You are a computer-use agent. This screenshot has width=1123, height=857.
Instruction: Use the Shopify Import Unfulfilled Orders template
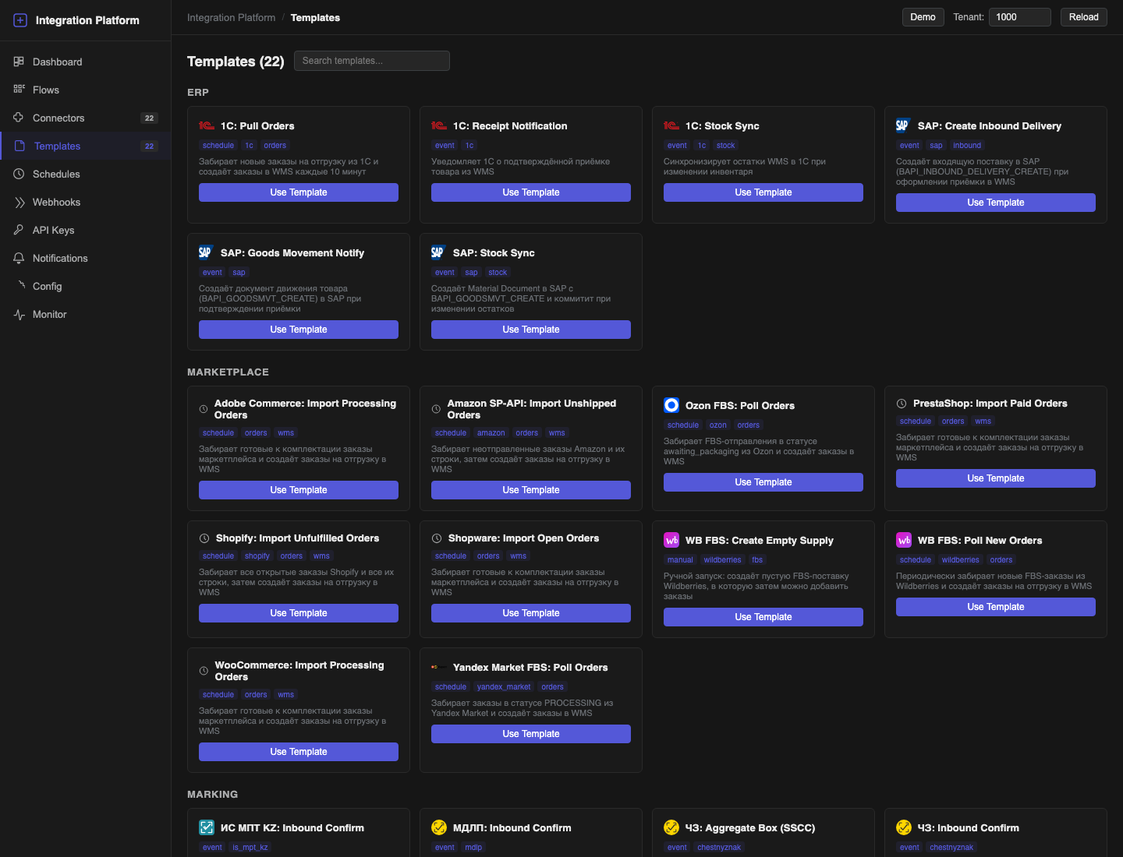299,613
